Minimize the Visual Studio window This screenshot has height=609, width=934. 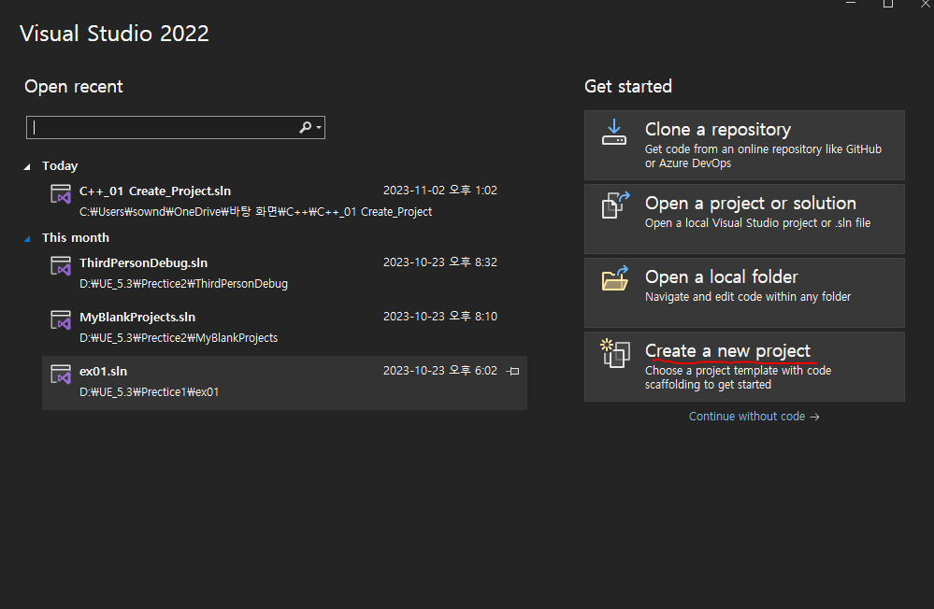point(851,4)
